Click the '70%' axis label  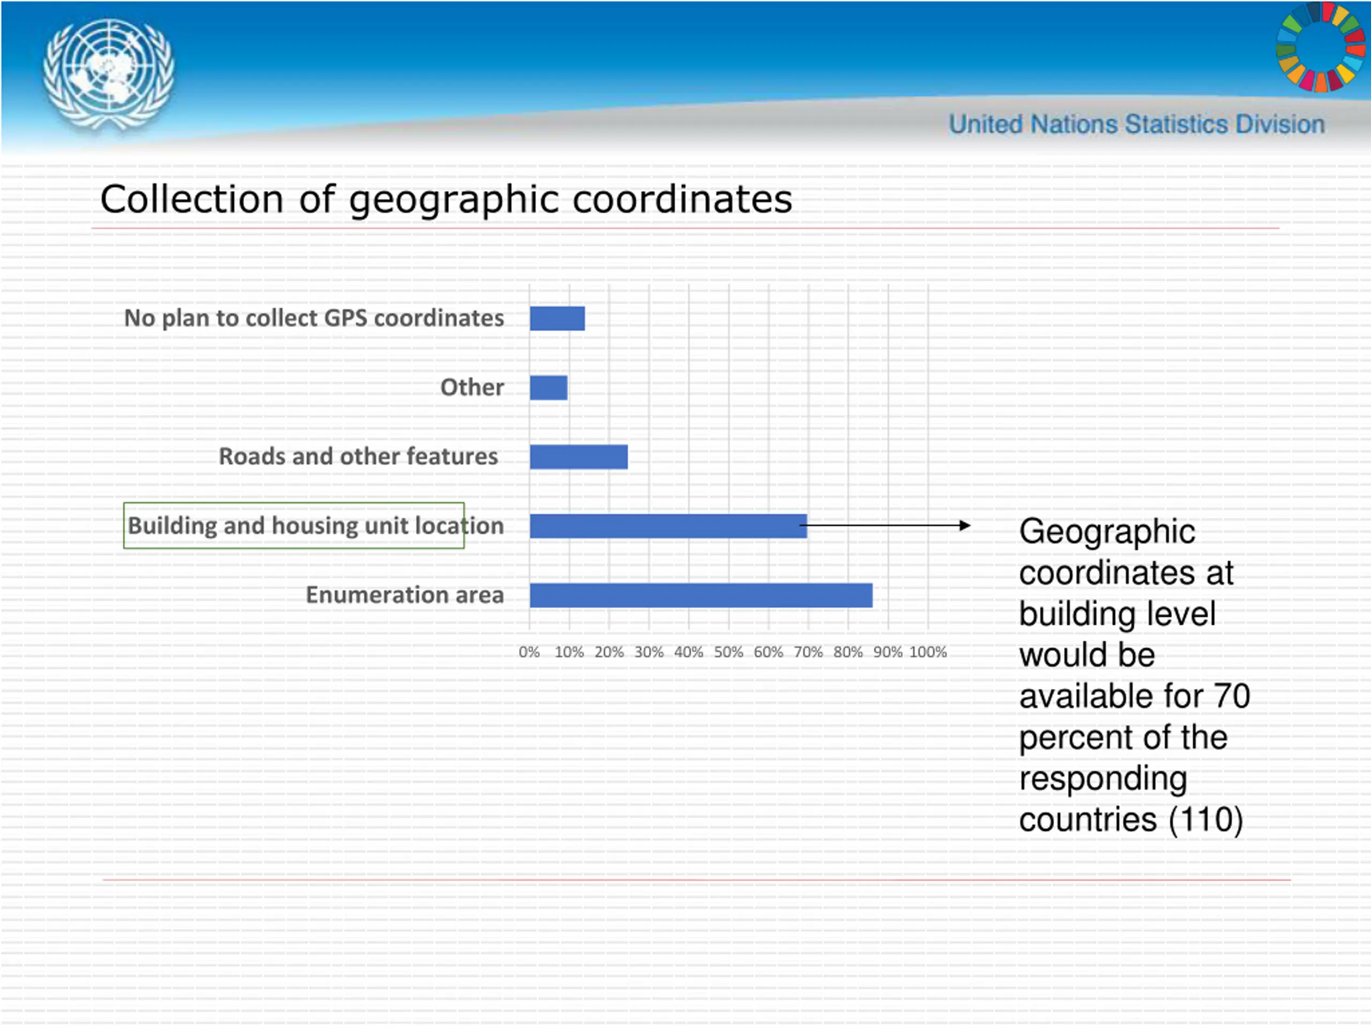coord(808,653)
